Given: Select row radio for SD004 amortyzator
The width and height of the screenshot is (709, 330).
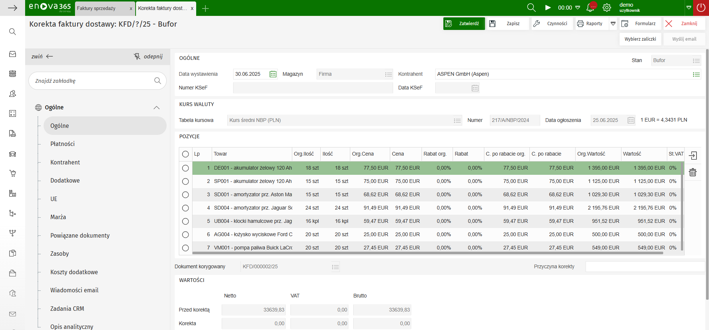Looking at the screenshot, I should tap(185, 208).
